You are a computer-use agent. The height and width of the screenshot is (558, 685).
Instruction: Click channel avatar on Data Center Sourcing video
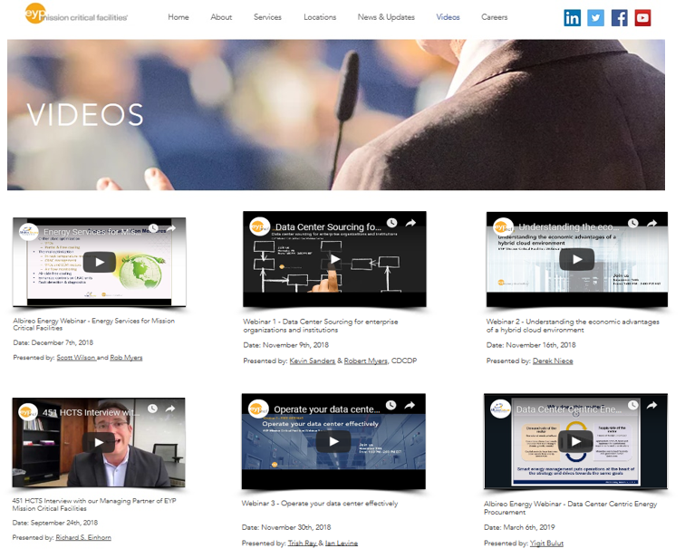point(259,226)
